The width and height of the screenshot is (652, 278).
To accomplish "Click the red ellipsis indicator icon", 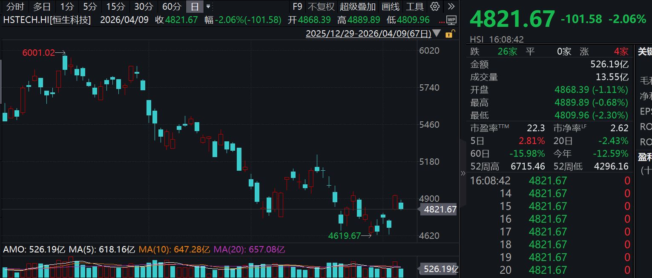I will click(442, 22).
